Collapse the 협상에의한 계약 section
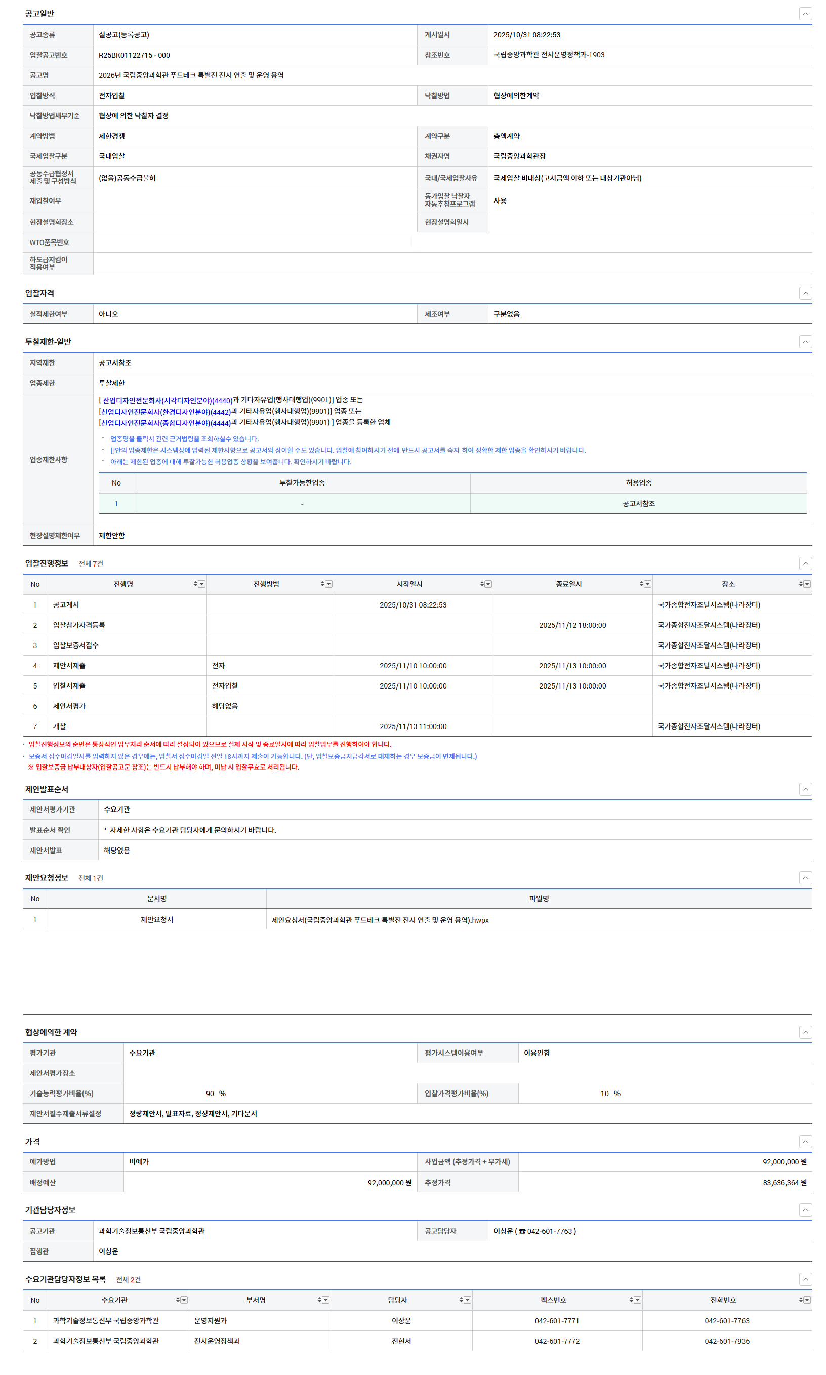The width and height of the screenshot is (826, 1375). 805,1032
